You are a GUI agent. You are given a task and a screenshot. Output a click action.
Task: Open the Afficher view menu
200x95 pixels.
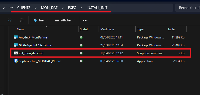(65, 20)
